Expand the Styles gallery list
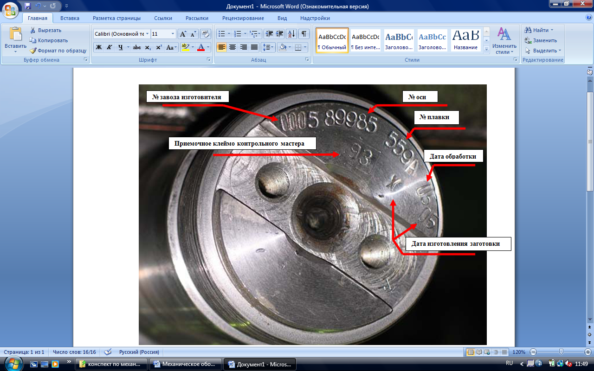 pos(486,49)
